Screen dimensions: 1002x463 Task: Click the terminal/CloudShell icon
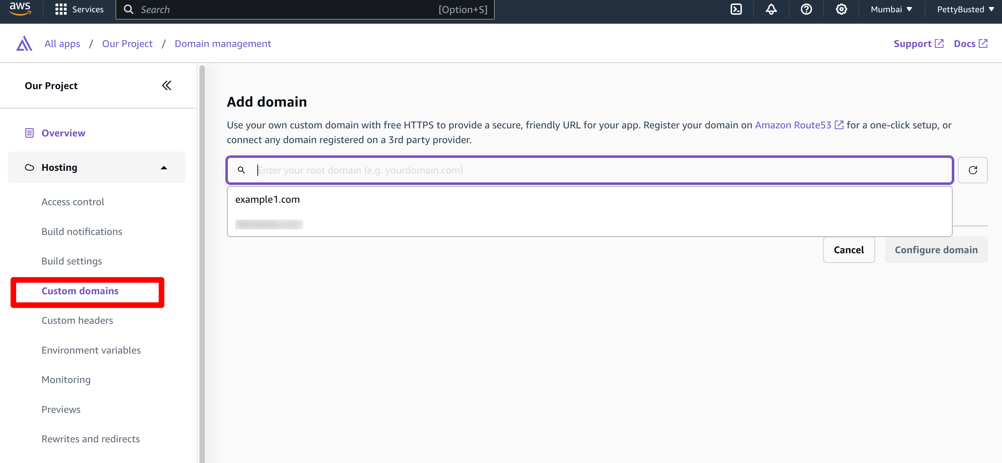(x=737, y=9)
